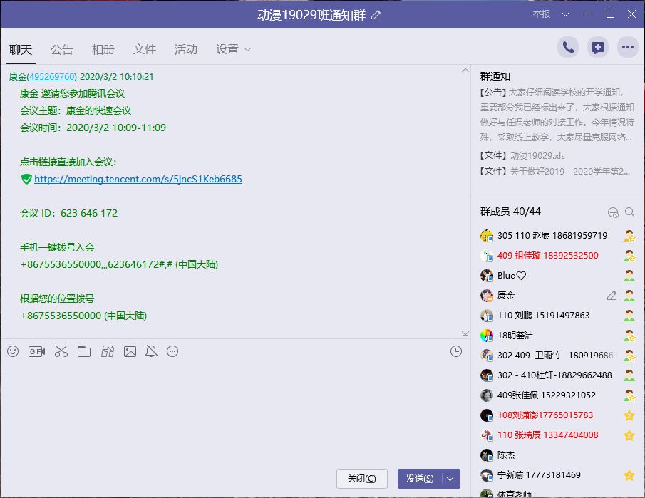
Task: Toggle the bell notification mute icon
Action: pyautogui.click(x=151, y=351)
